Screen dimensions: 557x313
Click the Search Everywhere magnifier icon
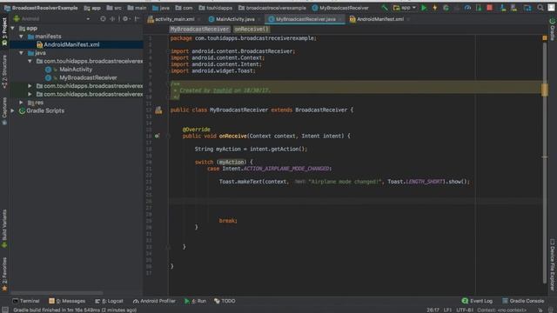point(540,8)
